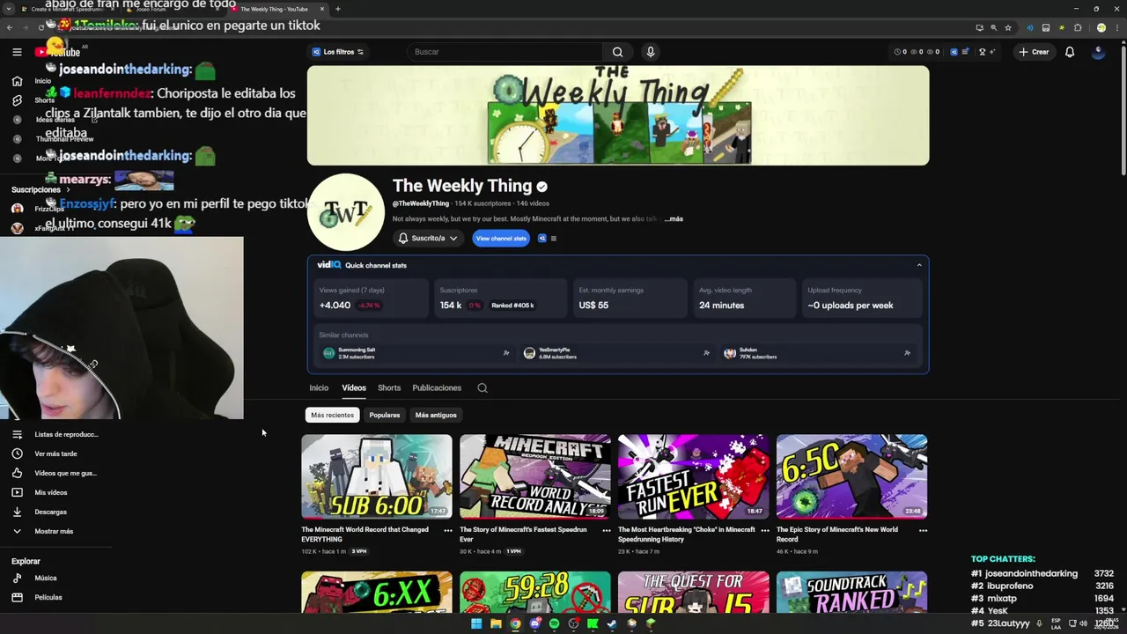Switch to channel Shorts tab
This screenshot has width=1127, height=634.
coord(389,387)
